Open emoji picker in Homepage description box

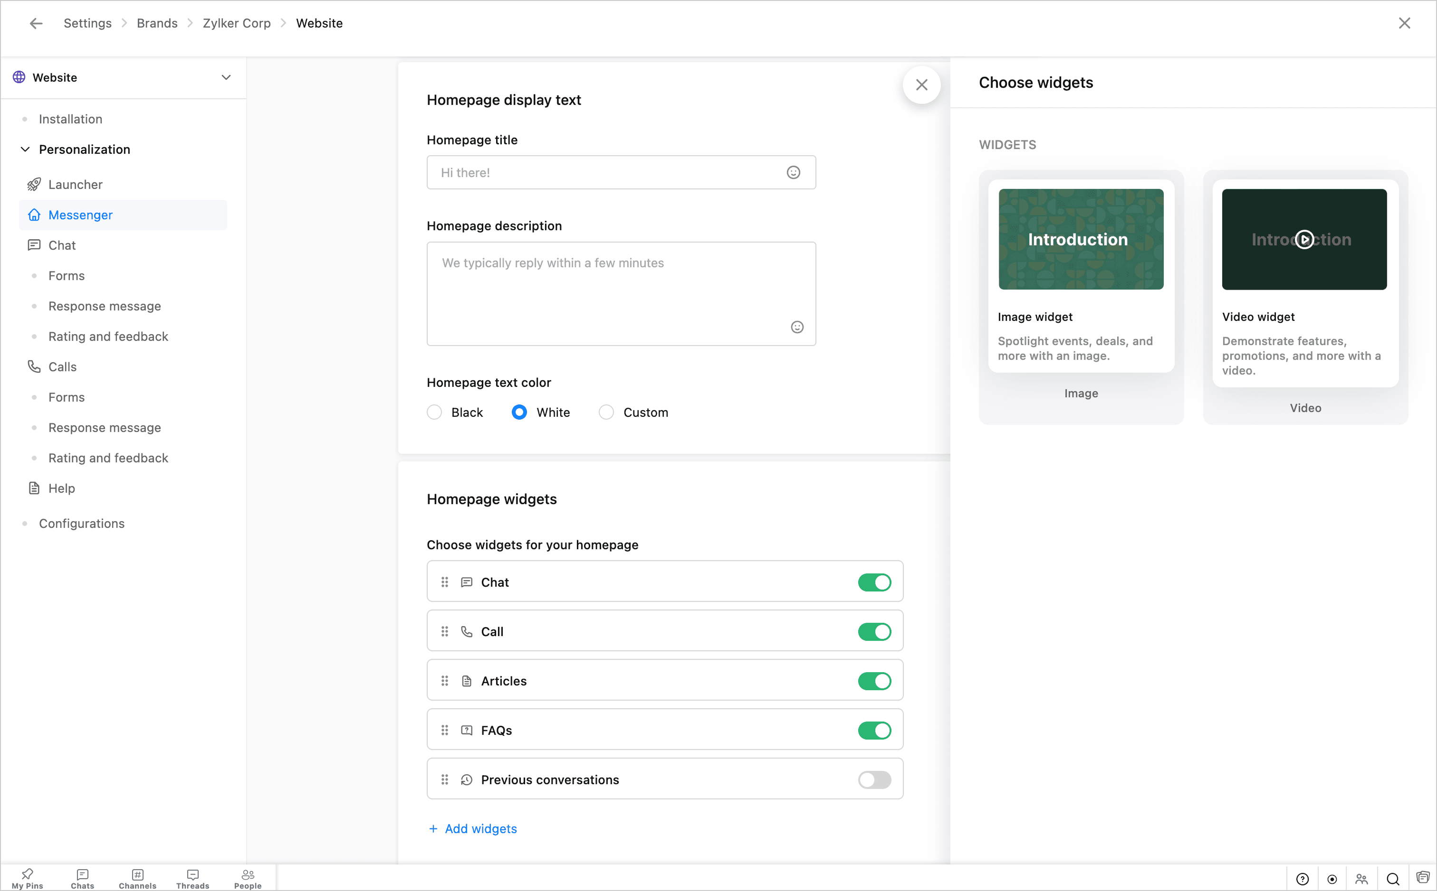(796, 327)
